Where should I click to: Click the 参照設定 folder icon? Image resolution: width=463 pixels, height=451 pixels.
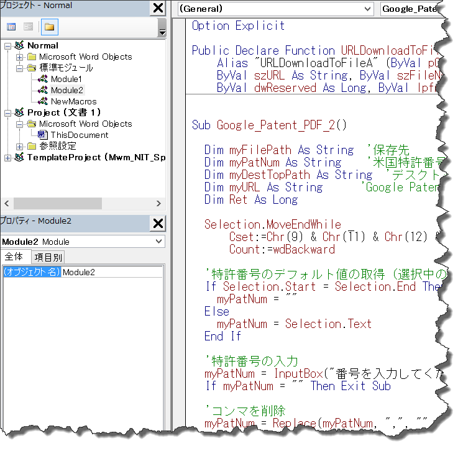31,146
